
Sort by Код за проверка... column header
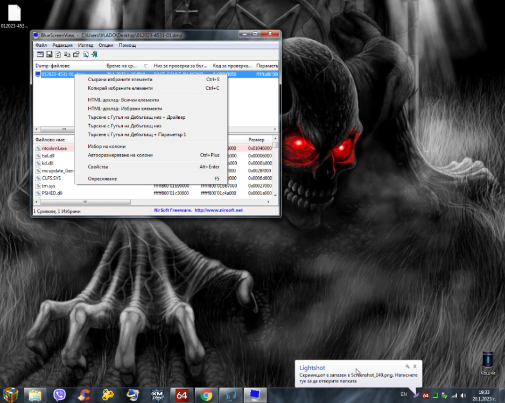point(232,66)
